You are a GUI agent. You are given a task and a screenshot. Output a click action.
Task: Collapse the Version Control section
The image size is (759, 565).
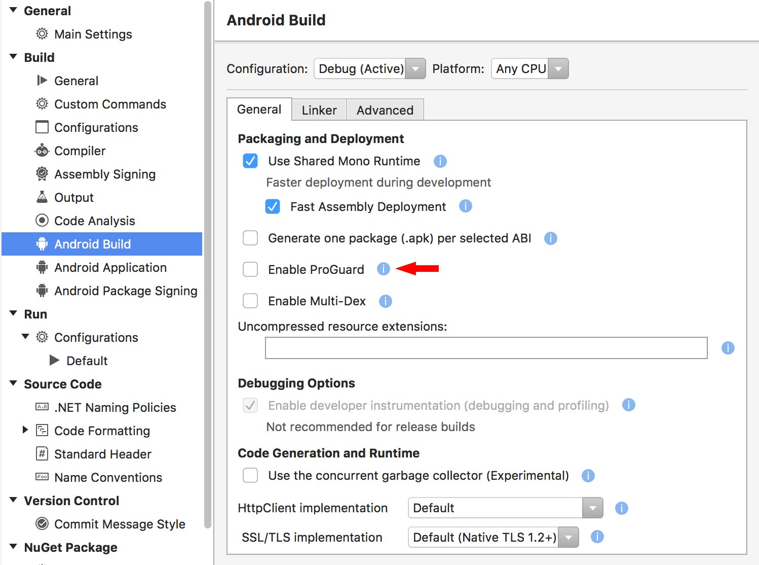(13, 500)
